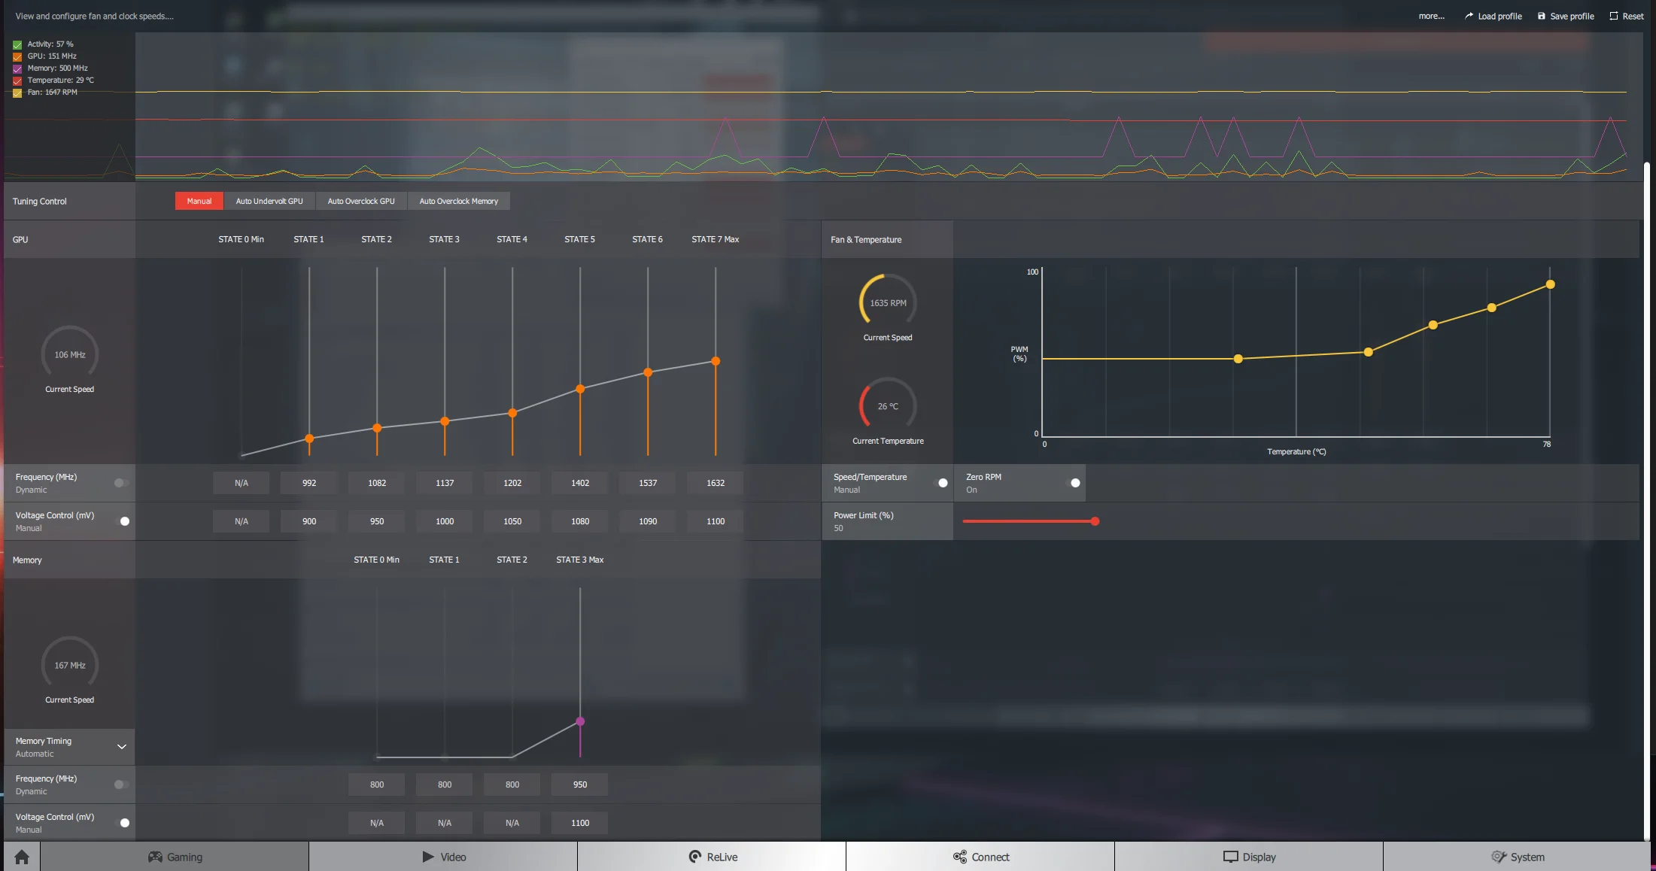The width and height of the screenshot is (1656, 871).
Task: Toggle GPU Voltage Control Manual switch
Action: coord(121,521)
